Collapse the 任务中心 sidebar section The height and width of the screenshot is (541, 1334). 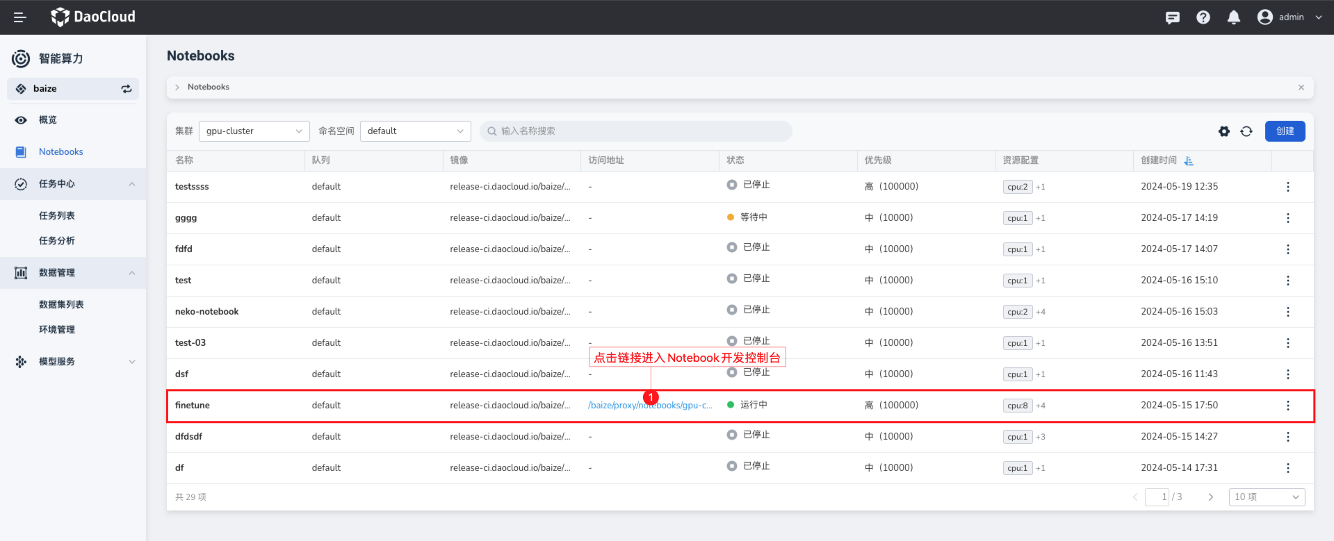click(131, 184)
